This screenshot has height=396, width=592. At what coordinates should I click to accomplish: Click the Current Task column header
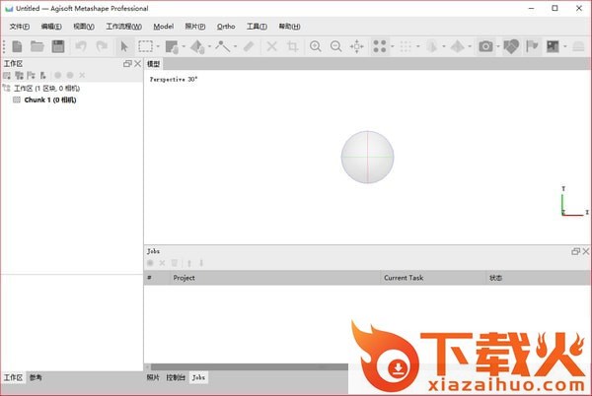point(433,278)
